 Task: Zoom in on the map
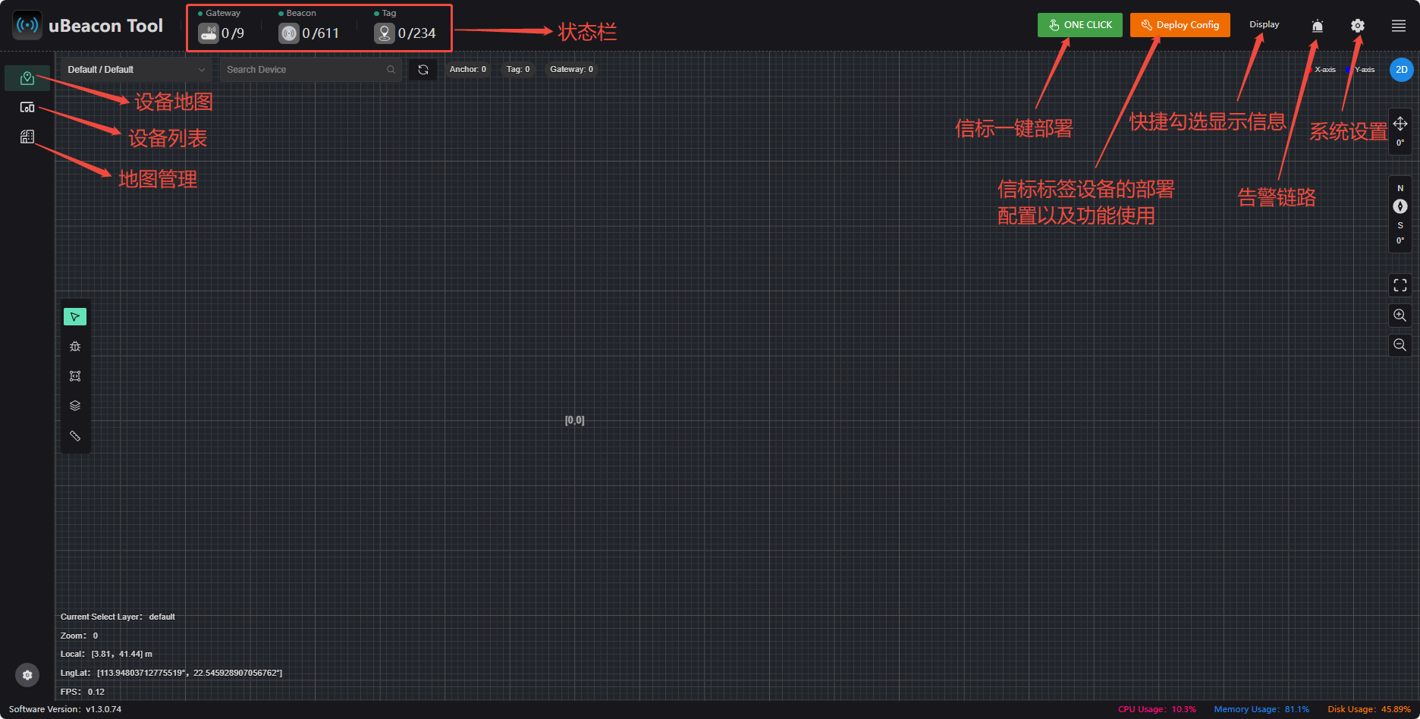(1400, 316)
